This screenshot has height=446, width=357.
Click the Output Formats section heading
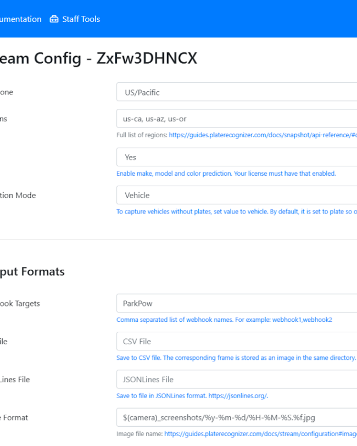pos(32,271)
